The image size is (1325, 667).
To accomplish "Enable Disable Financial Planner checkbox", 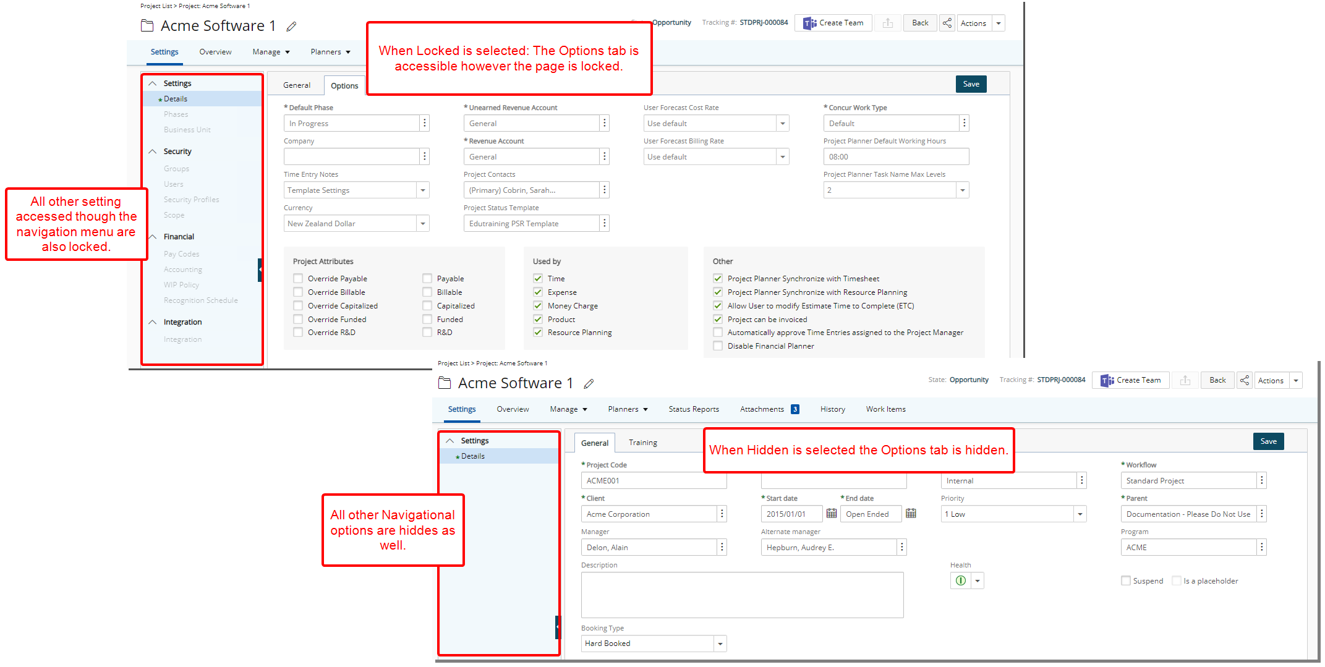I will click(x=718, y=346).
